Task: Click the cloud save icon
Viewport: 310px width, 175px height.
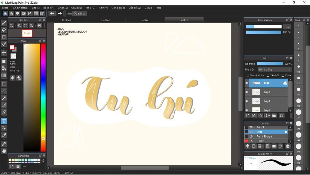Action: [5, 13]
